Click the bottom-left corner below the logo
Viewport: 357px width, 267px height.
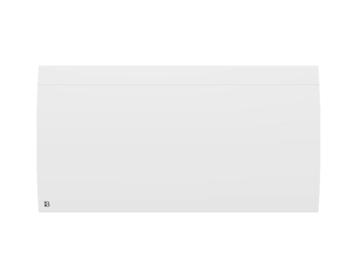40,211
